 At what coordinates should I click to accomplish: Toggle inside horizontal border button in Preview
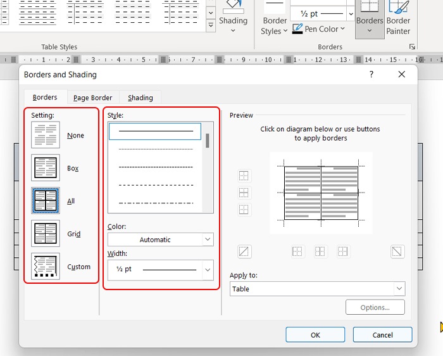(x=244, y=193)
